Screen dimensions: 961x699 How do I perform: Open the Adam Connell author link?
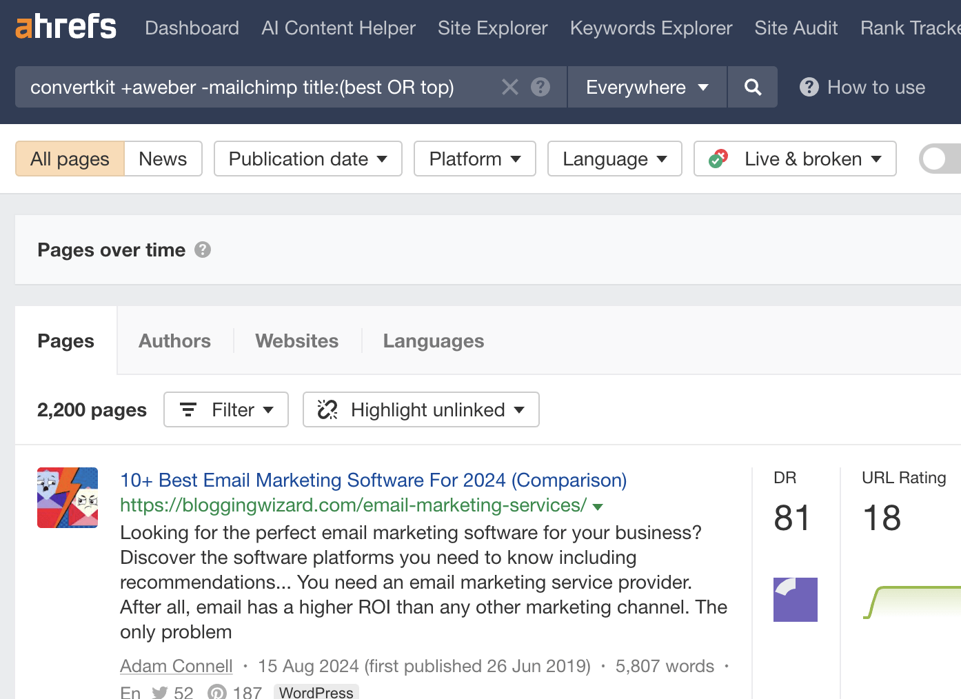coord(176,666)
